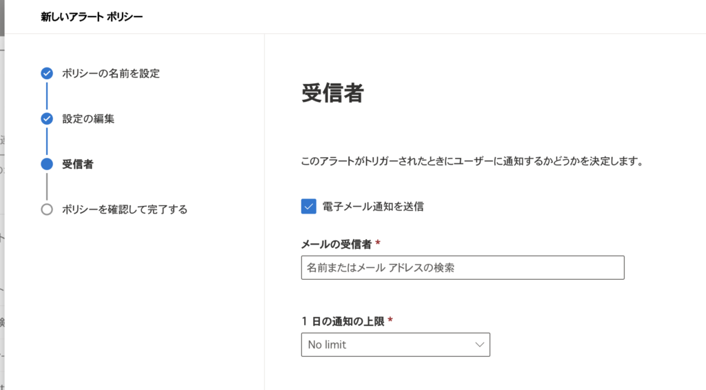
Task: Click the alert notification description text
Action: 473,161
